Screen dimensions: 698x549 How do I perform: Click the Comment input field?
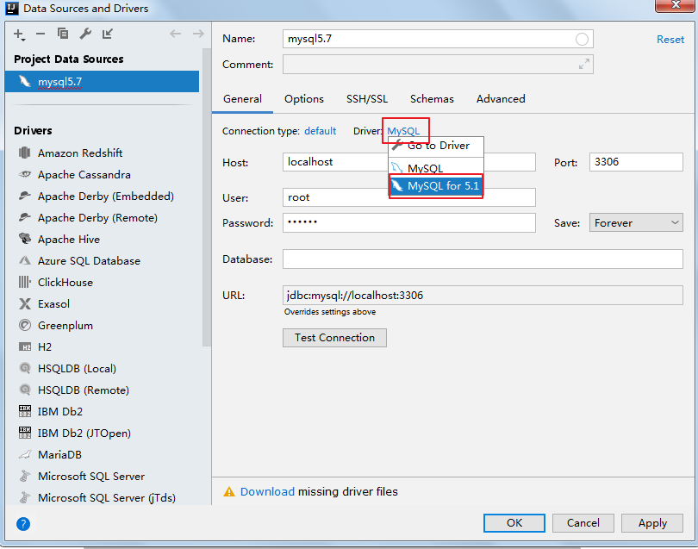tap(438, 65)
